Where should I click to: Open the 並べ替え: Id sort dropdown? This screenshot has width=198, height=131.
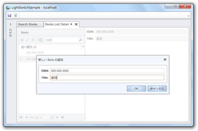coord(83,47)
